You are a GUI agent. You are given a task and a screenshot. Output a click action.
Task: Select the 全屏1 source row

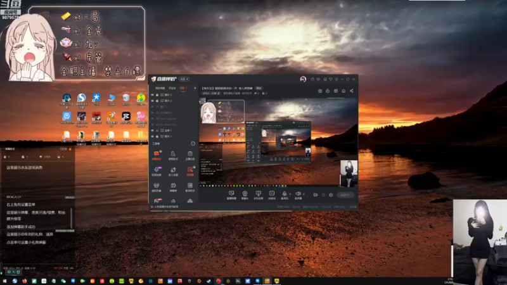pyautogui.click(x=174, y=130)
